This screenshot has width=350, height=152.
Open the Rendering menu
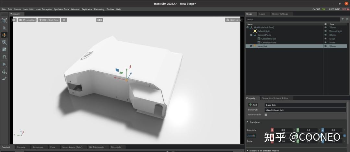99,9
